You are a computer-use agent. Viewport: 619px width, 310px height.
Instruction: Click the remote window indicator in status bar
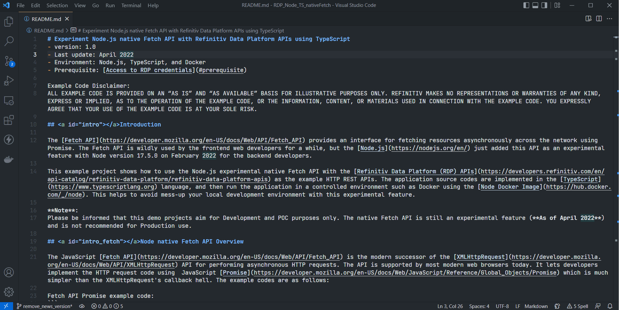coord(6,306)
